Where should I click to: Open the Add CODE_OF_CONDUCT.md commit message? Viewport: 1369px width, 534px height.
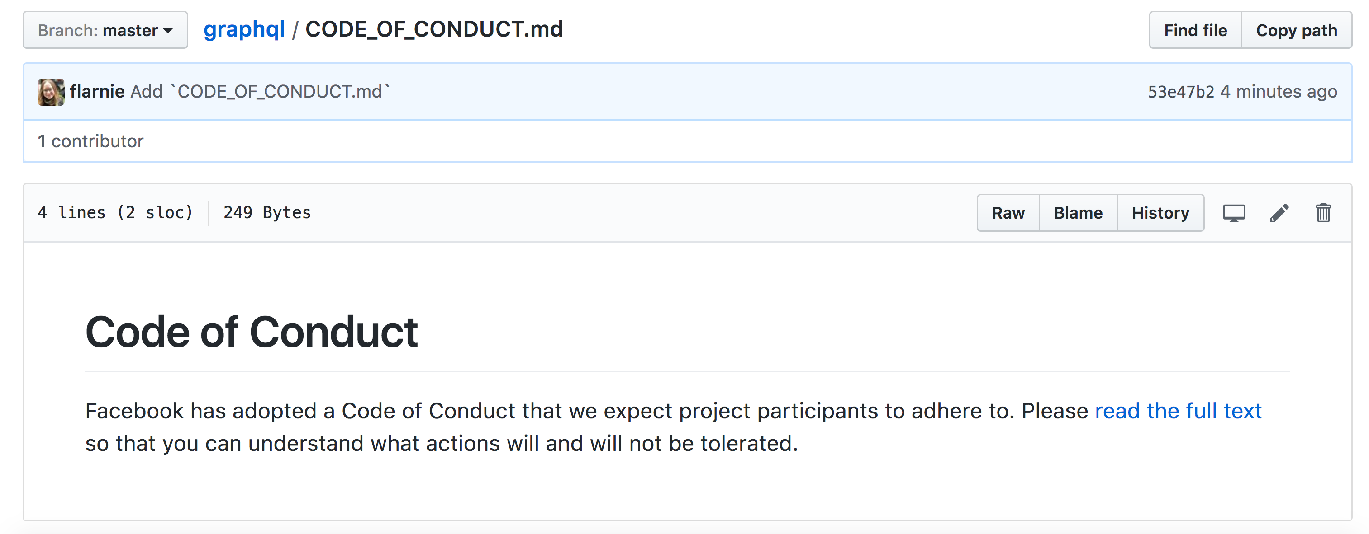point(261,91)
